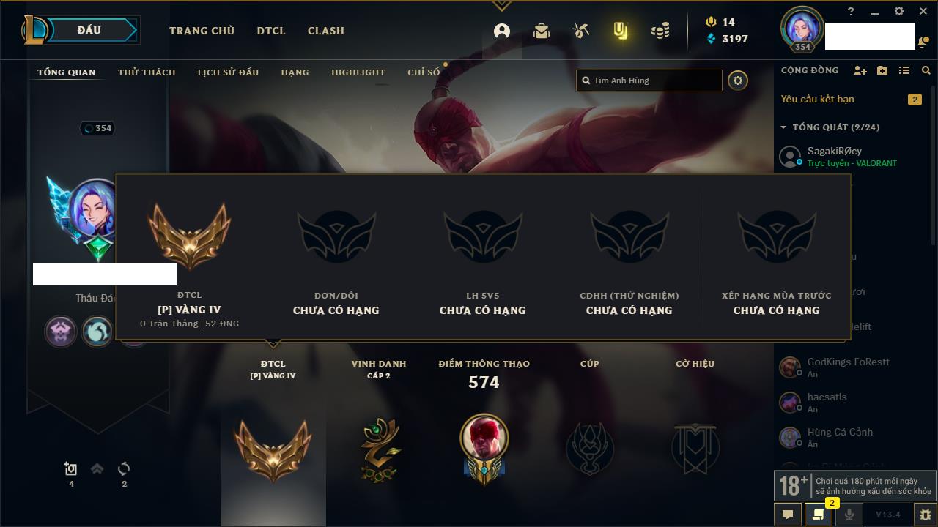Click the add friend icon
This screenshot has width=938, height=527.
pyautogui.click(x=860, y=70)
